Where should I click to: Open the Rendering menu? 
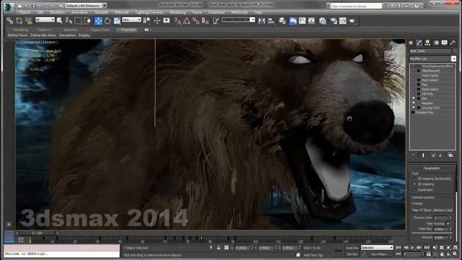pyautogui.click(x=178, y=12)
